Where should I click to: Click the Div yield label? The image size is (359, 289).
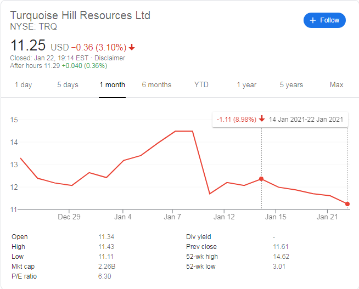pyautogui.click(x=199, y=237)
